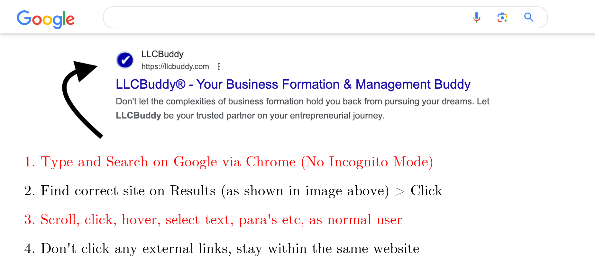Click instruction "Don't click any external links"
Viewport: 595px width, 273px height.
pos(222,249)
